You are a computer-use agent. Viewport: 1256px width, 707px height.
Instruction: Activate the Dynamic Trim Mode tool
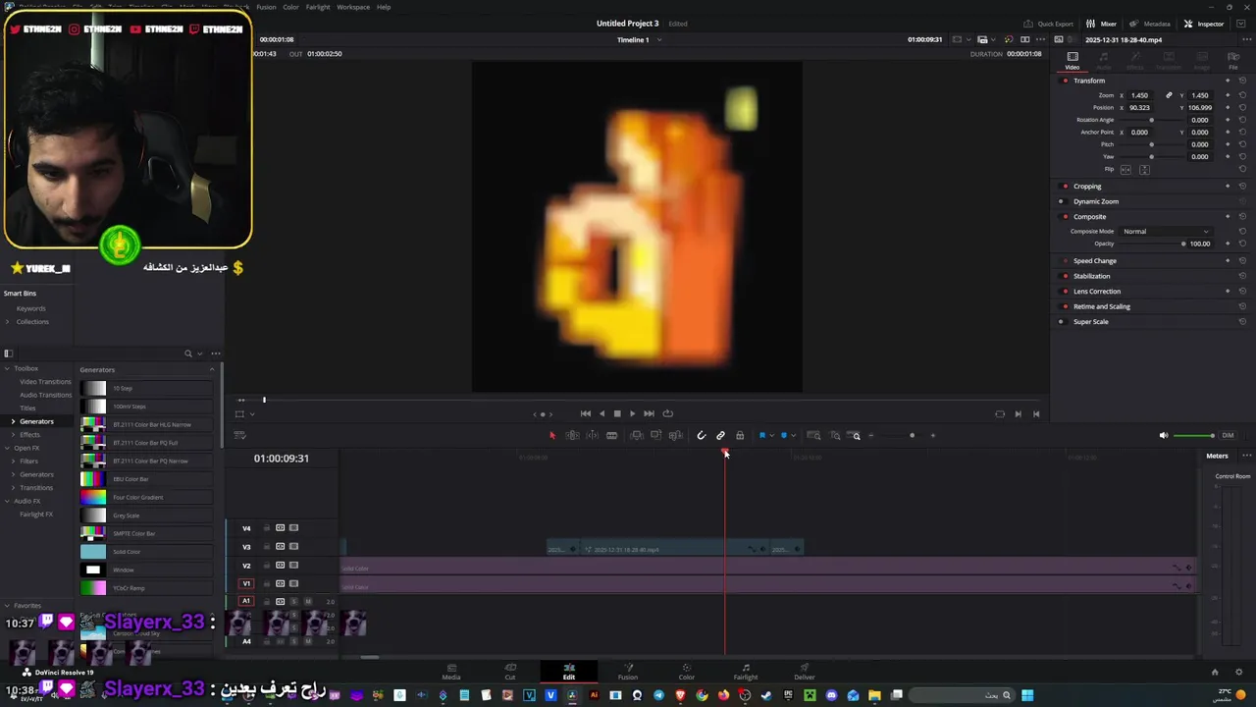point(592,435)
